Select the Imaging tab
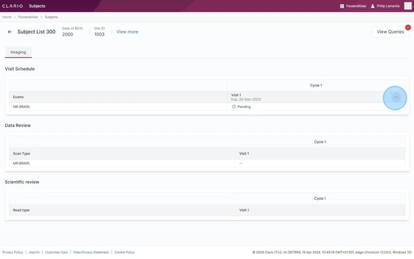Viewport: 414px width, 259px height. tap(18, 52)
